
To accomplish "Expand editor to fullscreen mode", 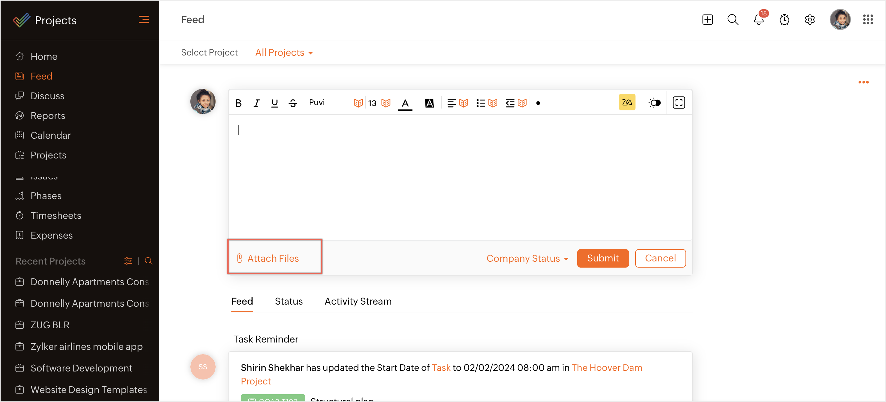I will coord(679,103).
